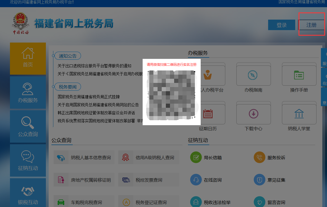
Task: Open 银税互动 in the left sidebar
Action: point(28,193)
